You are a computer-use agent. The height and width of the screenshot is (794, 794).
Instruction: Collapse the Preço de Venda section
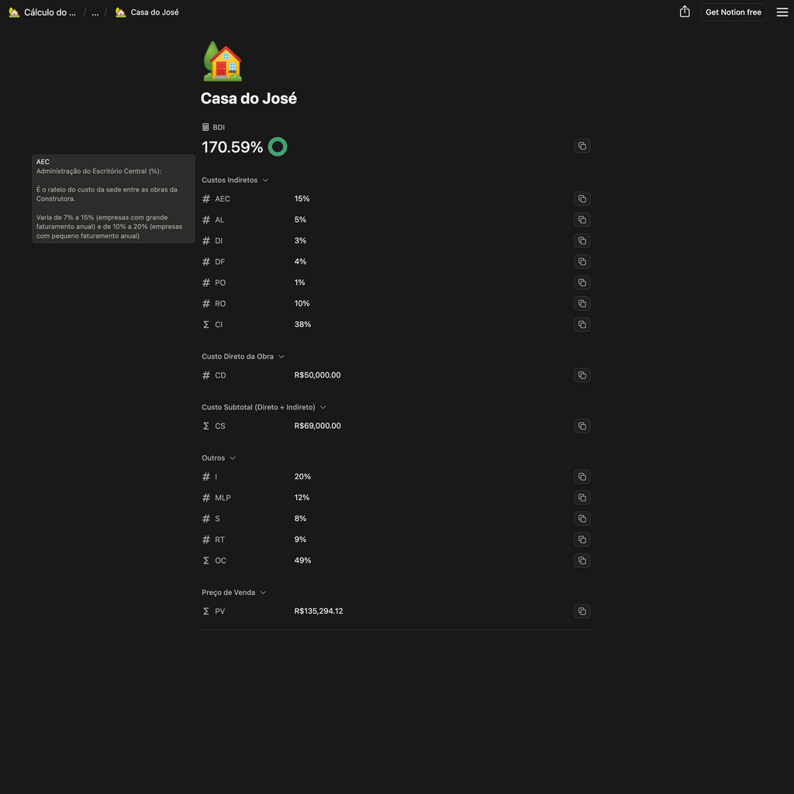pyautogui.click(x=263, y=592)
